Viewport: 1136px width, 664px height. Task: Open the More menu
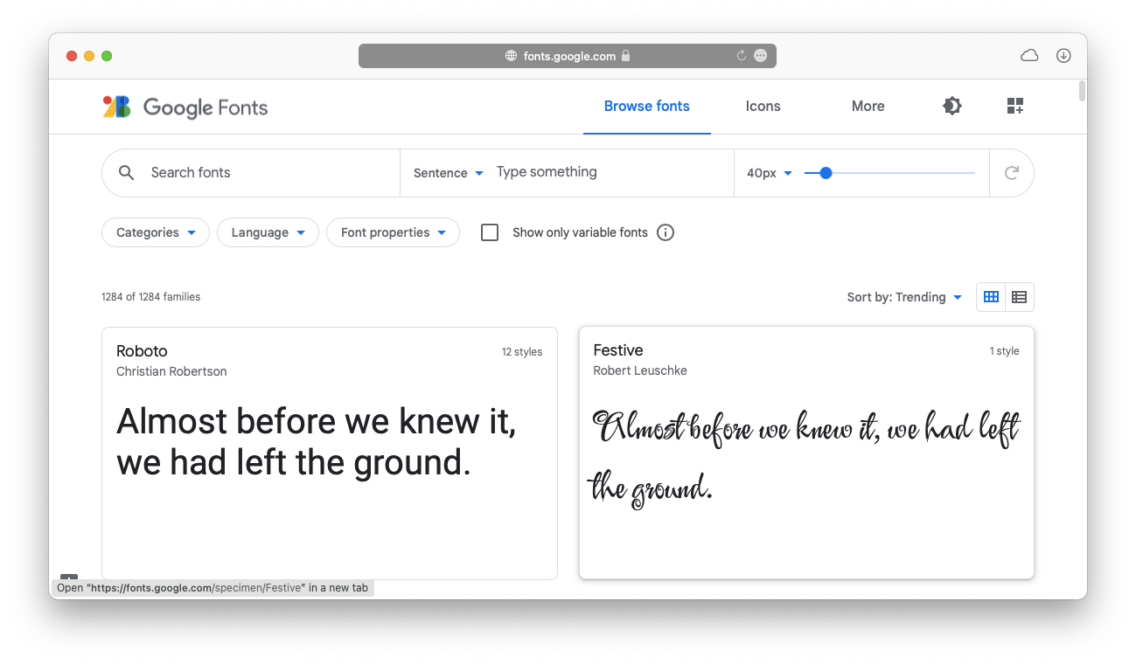[868, 106]
